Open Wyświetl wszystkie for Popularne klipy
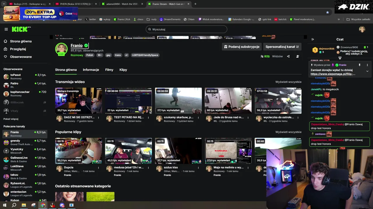This screenshot has height=209, width=373. [x=288, y=132]
